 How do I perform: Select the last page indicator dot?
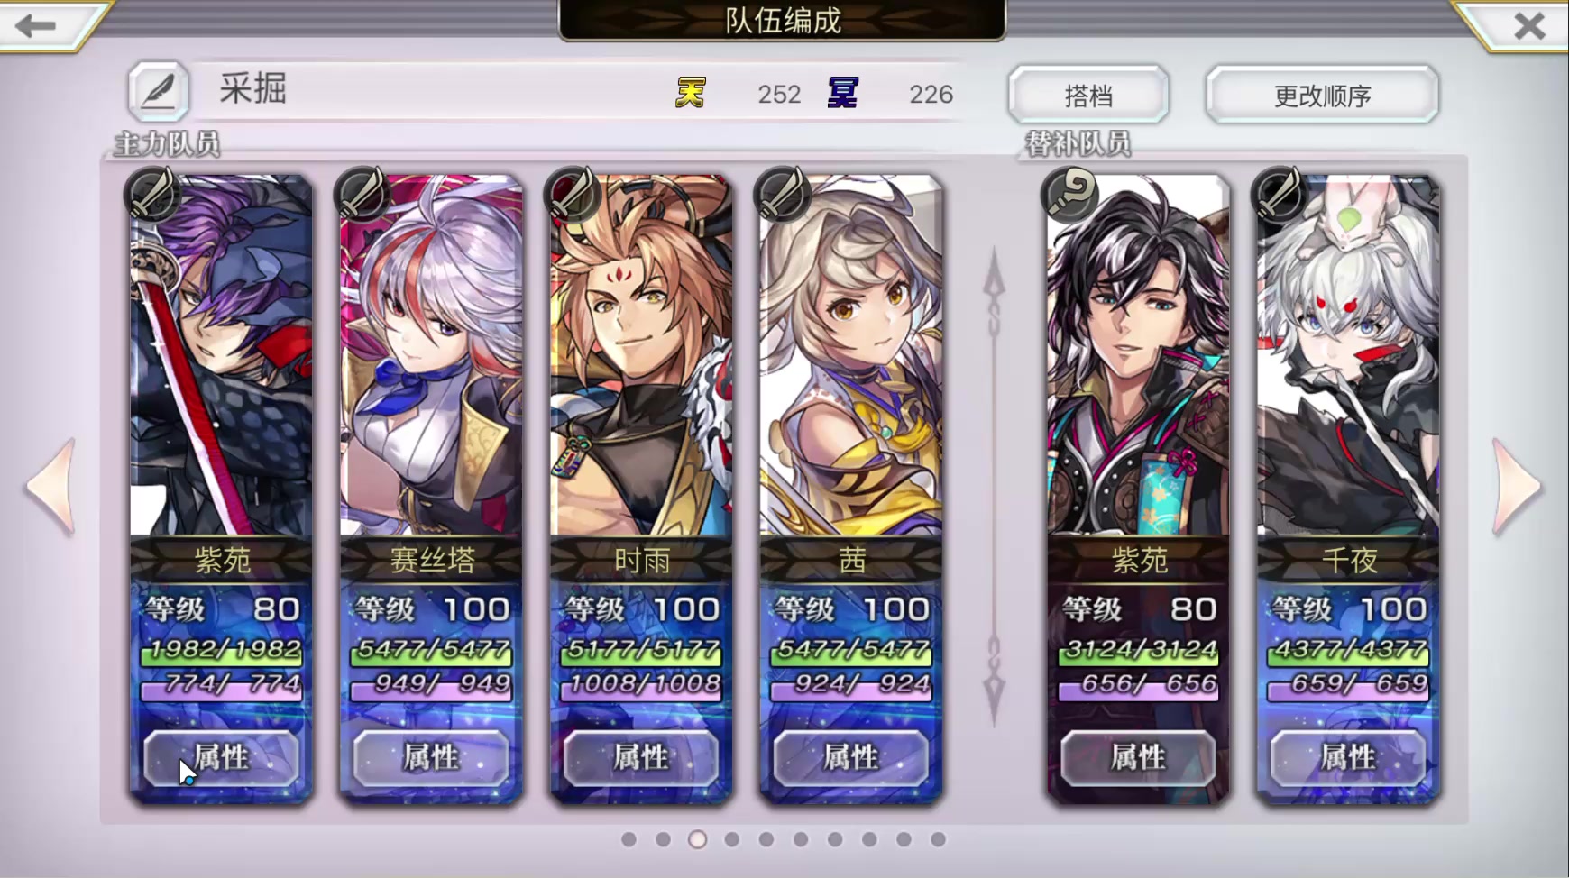coord(938,839)
